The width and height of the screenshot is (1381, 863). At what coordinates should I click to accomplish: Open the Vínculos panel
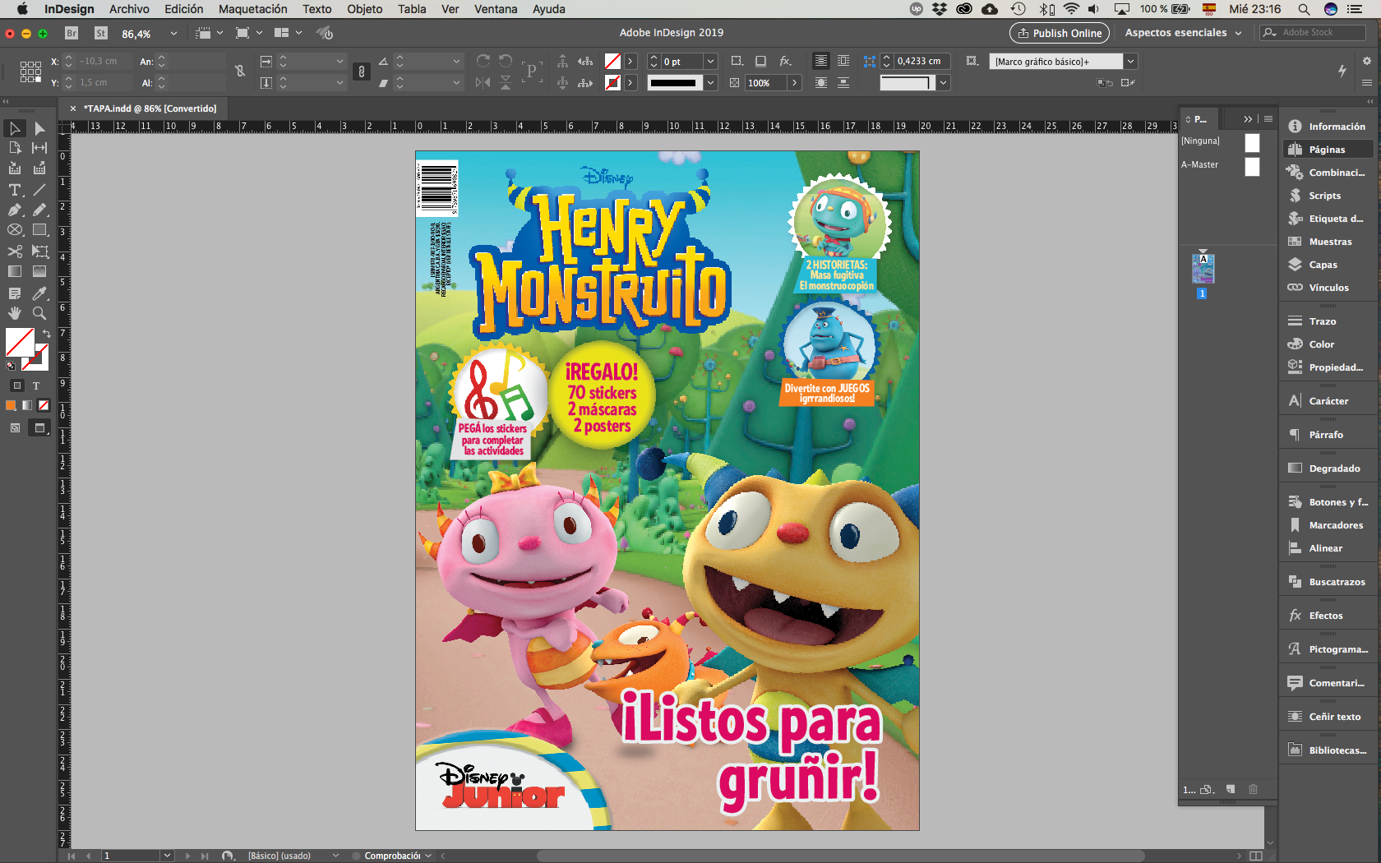[x=1328, y=288]
